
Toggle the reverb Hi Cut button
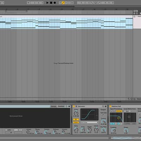(x=119, y=111)
